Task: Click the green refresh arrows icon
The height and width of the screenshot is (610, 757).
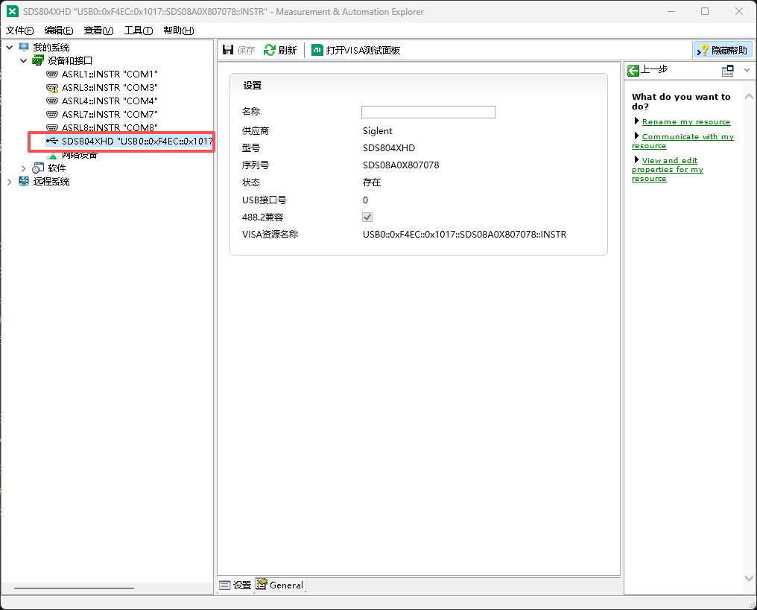Action: [x=270, y=50]
